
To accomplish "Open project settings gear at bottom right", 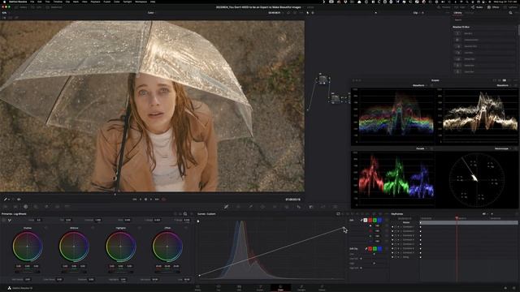I will [x=513, y=289].
